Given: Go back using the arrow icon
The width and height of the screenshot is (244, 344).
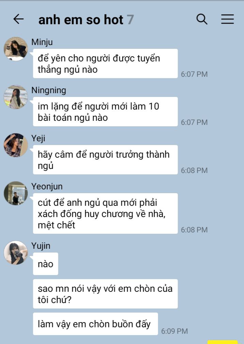Looking at the screenshot, I should [18, 19].
